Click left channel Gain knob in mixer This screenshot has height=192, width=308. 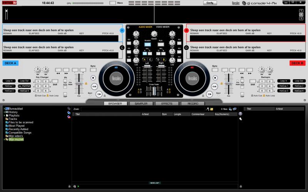[136, 34]
